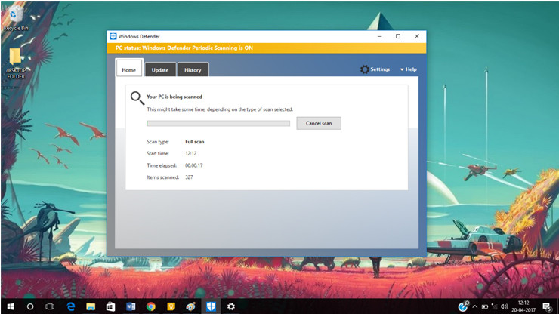Open the Action Center notifications

pos(546,306)
